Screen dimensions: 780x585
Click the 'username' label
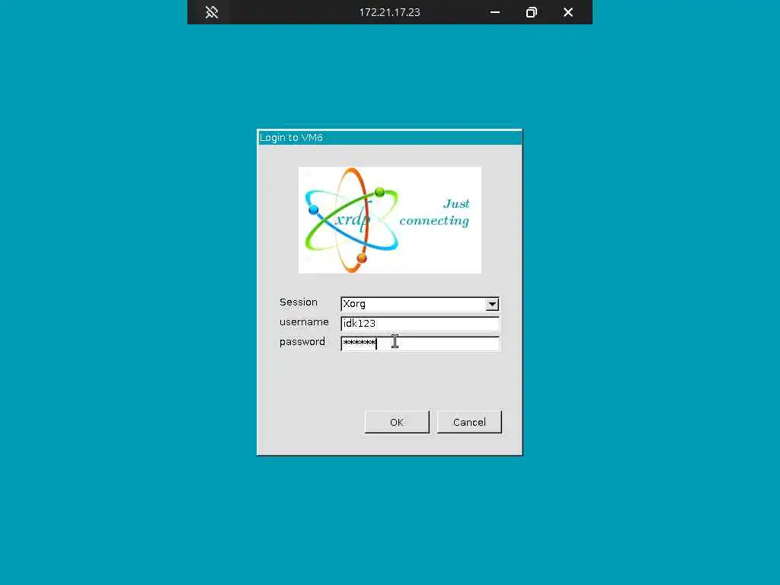[x=304, y=322]
